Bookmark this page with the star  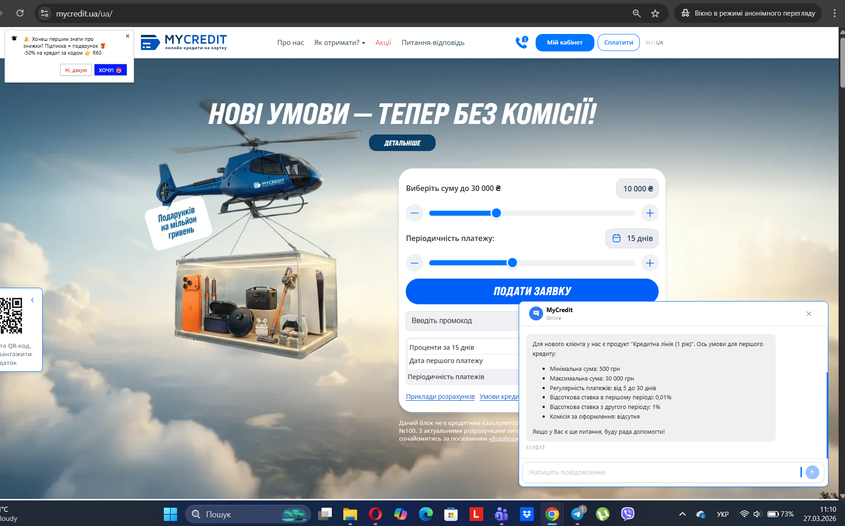[655, 13]
